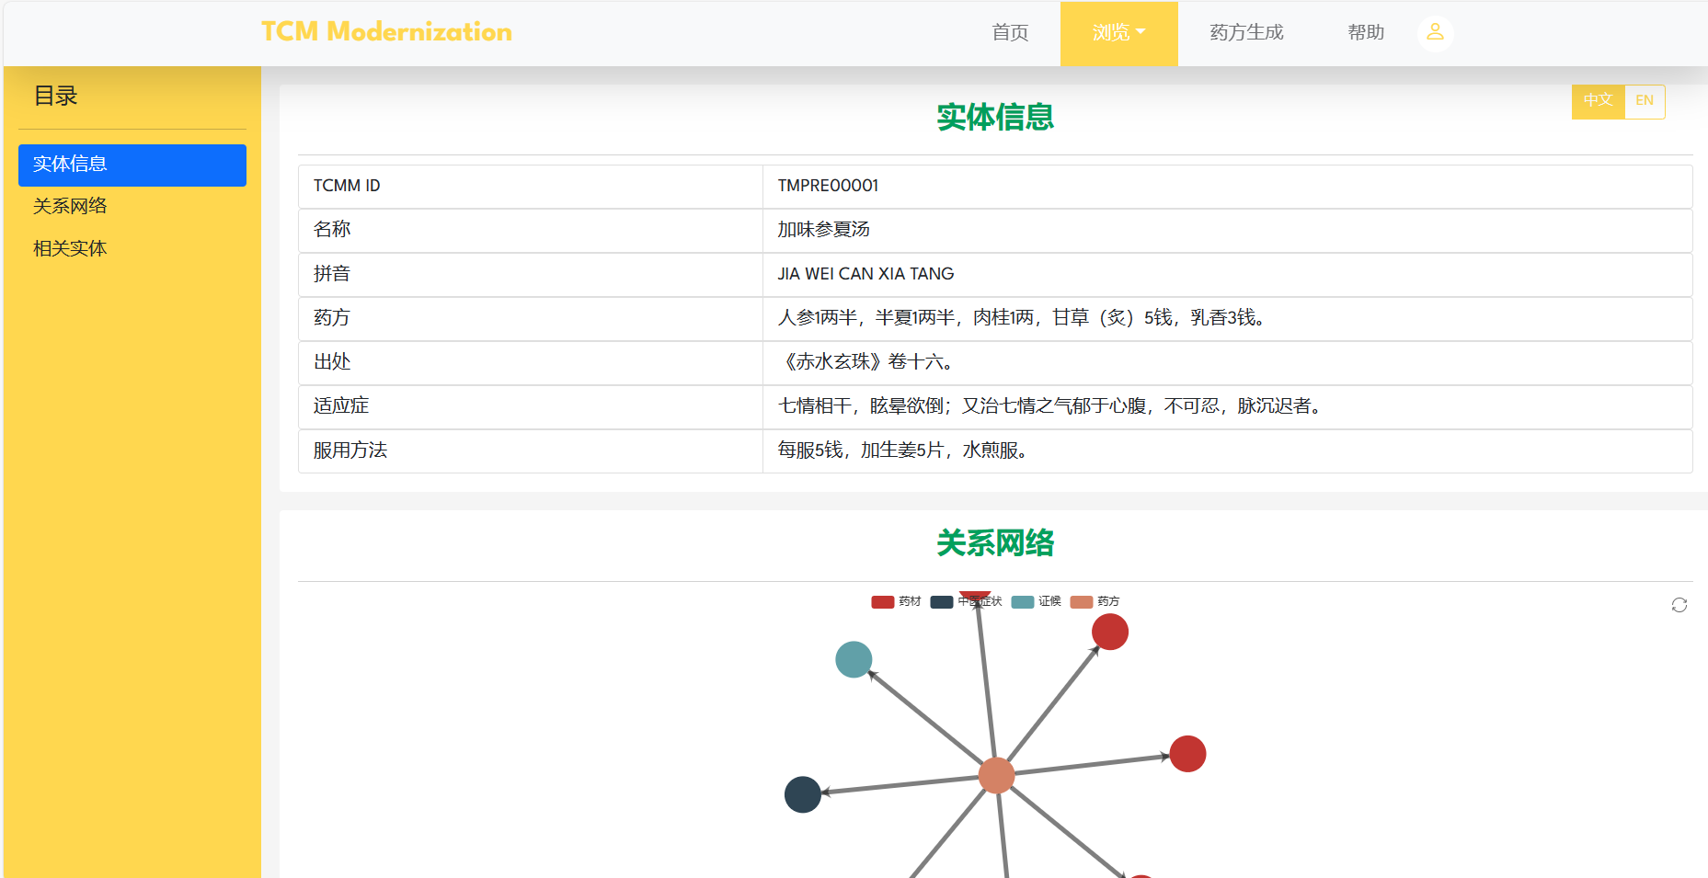Select 实体信息 in the sidebar
Viewport: 1708px width, 878px height.
pyautogui.click(x=132, y=165)
